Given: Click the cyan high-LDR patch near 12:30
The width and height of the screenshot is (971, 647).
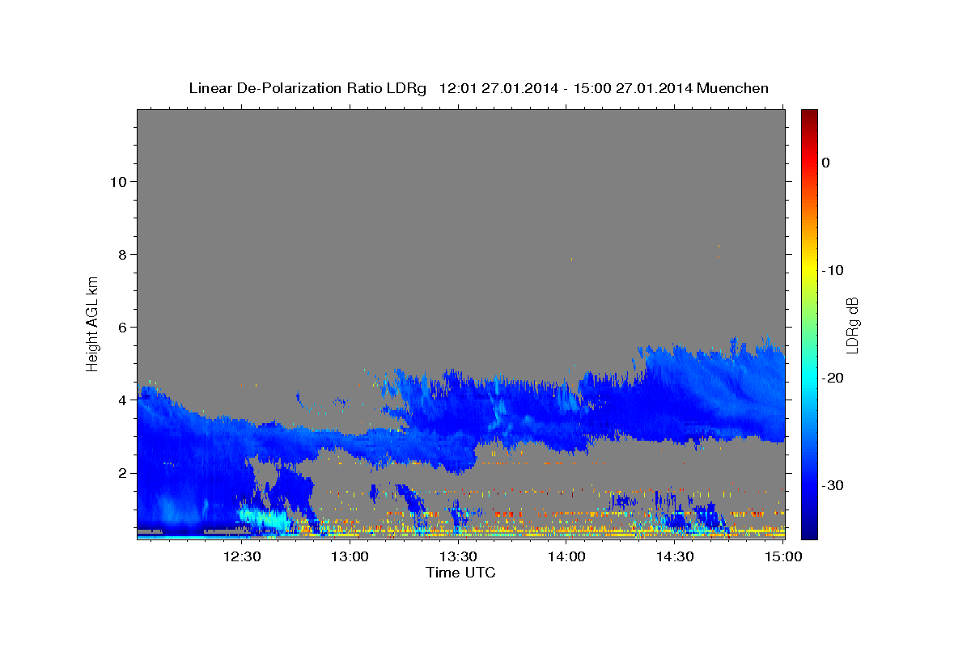Looking at the screenshot, I should (x=263, y=519).
